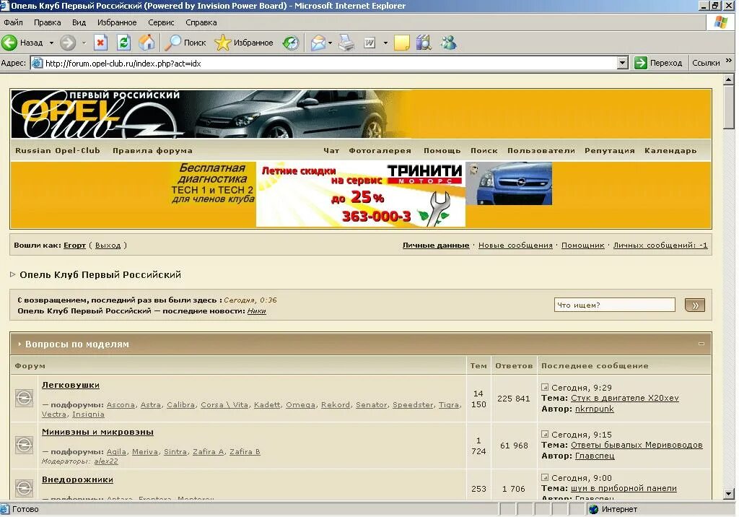Open the Календарь nav link
The height and width of the screenshot is (517, 739).
point(670,150)
